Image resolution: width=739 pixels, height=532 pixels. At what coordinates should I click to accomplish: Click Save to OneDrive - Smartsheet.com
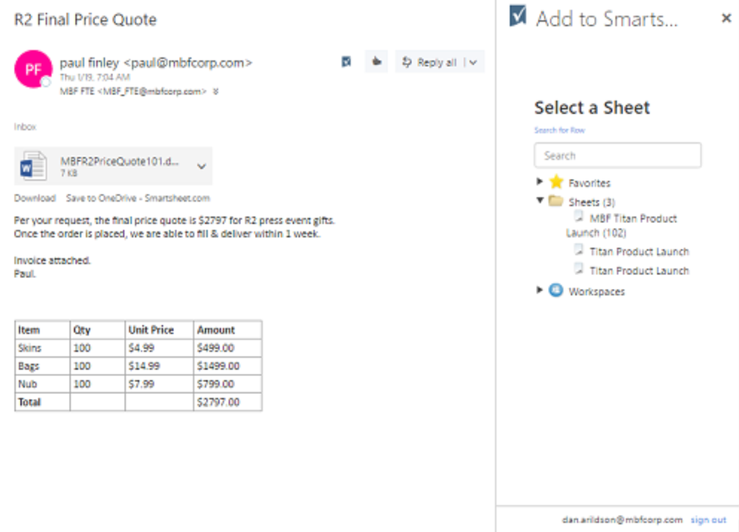(x=137, y=198)
